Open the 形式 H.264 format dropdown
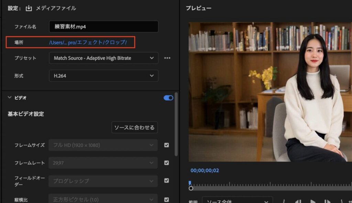The image size is (352, 203). pos(103,76)
